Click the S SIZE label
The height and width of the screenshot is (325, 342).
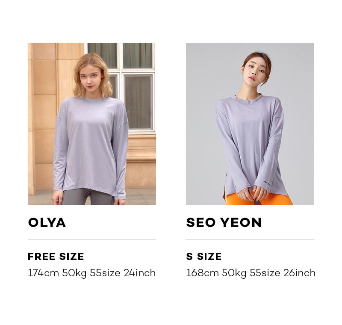tap(204, 256)
